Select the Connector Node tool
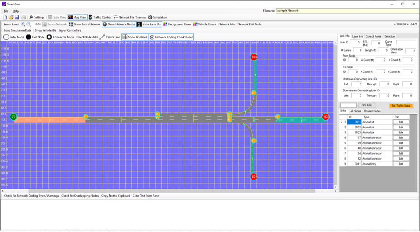This screenshot has width=420, height=232. [x=60, y=37]
